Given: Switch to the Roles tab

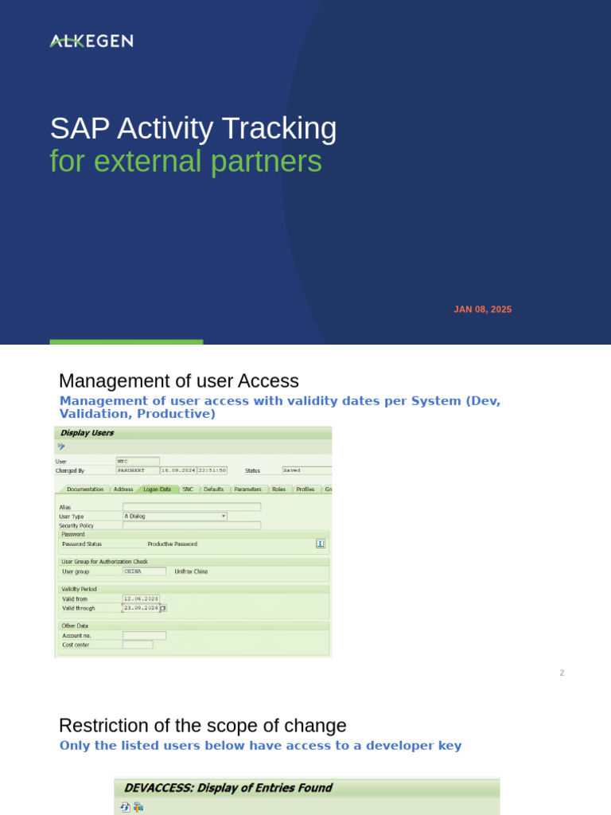Looking at the screenshot, I should (x=279, y=489).
